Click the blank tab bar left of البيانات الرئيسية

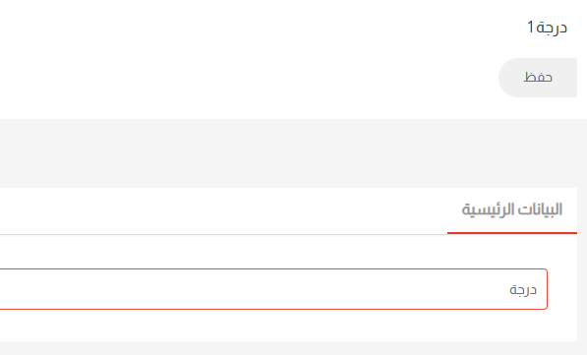pyautogui.click(x=223, y=210)
